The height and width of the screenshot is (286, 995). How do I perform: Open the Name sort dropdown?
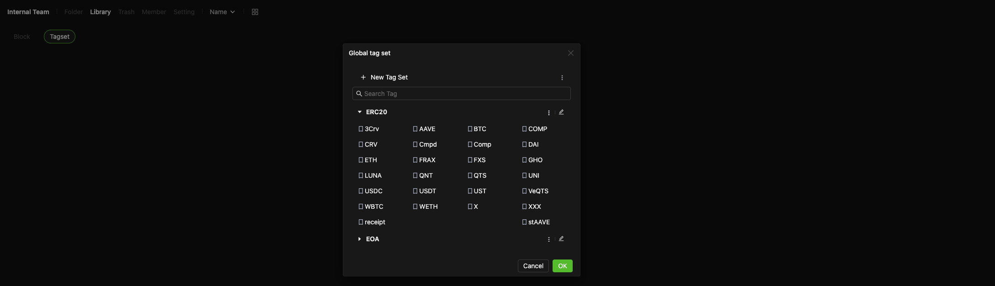point(222,12)
